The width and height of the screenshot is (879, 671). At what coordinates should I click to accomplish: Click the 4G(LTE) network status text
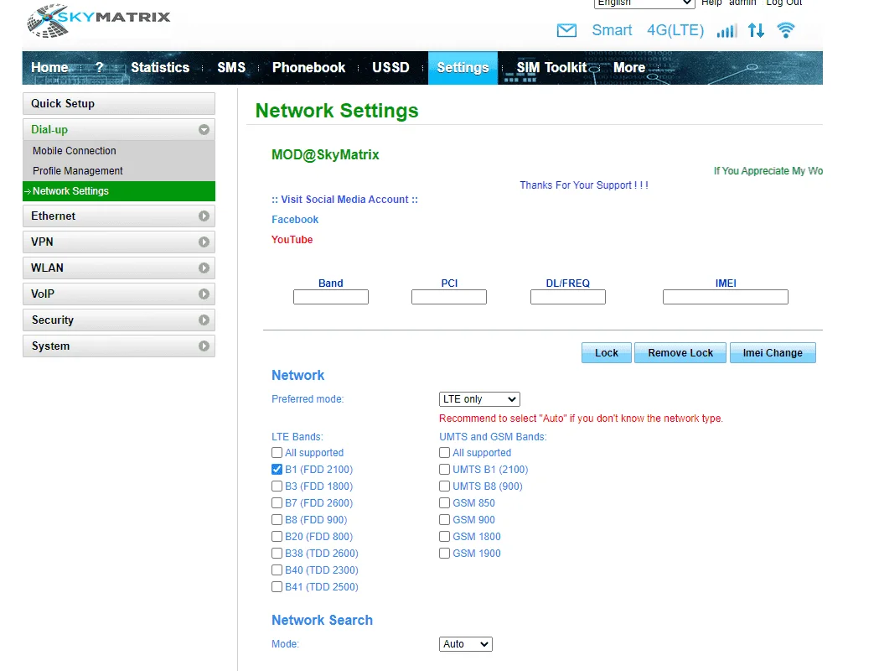675,30
